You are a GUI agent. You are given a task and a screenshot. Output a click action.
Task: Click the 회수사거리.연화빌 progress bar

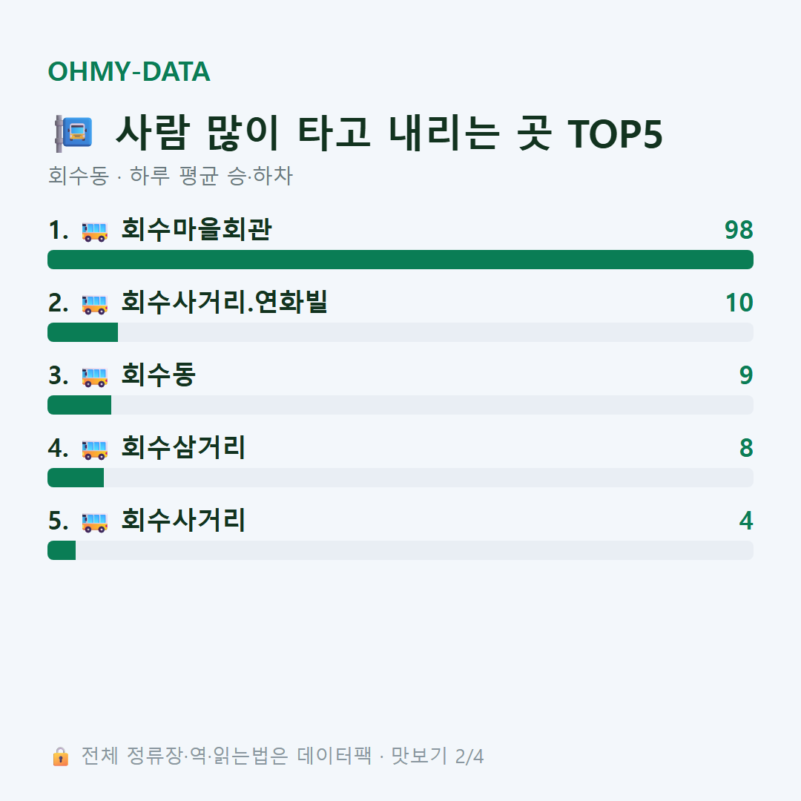tap(400, 332)
